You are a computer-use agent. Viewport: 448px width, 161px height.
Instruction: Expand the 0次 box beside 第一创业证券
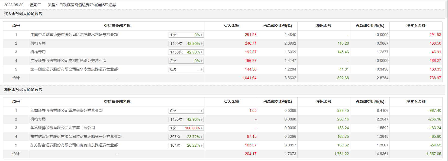186,69
